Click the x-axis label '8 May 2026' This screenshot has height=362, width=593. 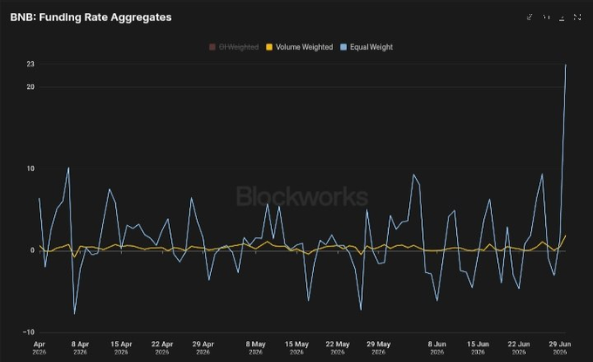(256, 348)
